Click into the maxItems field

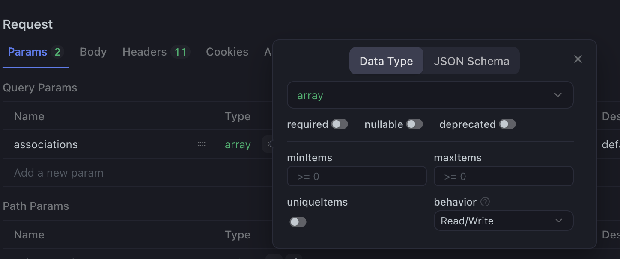[503, 177]
